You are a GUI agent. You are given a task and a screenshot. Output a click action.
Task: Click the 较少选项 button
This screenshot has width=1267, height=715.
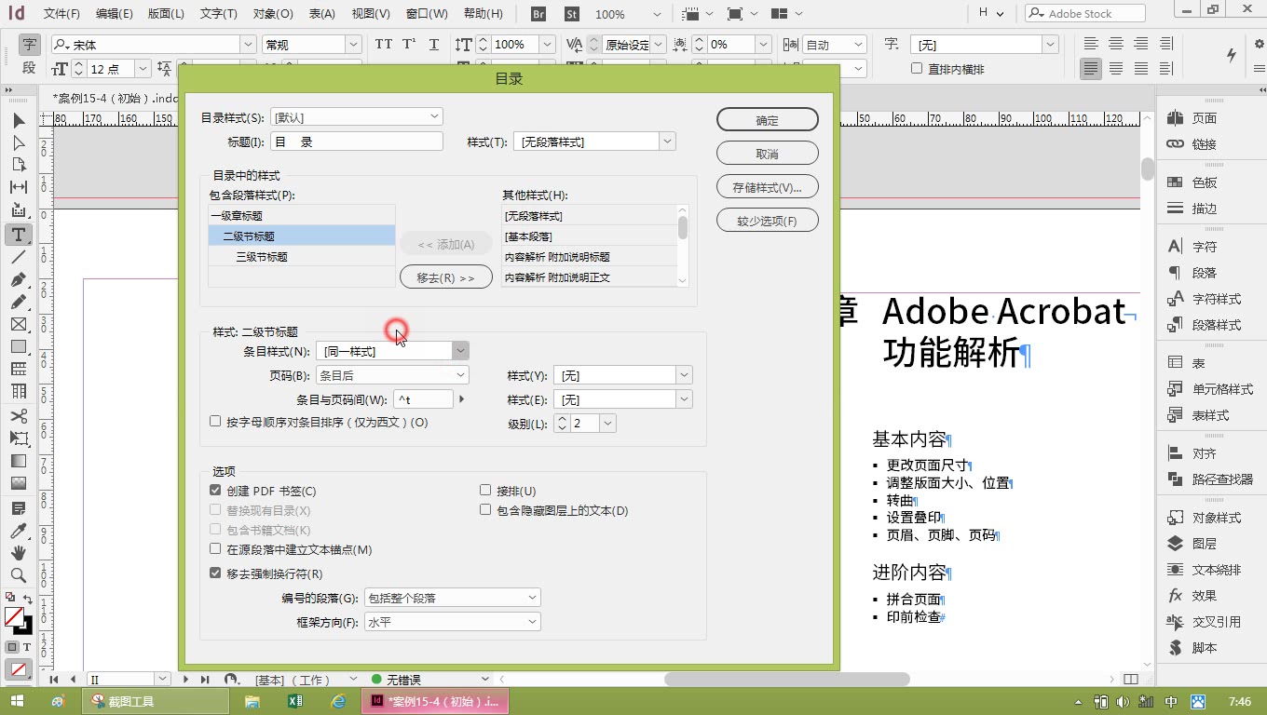(x=768, y=221)
